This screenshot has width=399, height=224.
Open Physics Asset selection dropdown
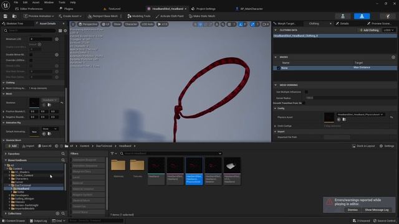point(360,114)
